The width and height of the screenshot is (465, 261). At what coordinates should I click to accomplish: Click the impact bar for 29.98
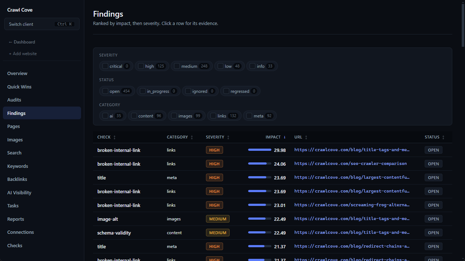click(x=260, y=150)
